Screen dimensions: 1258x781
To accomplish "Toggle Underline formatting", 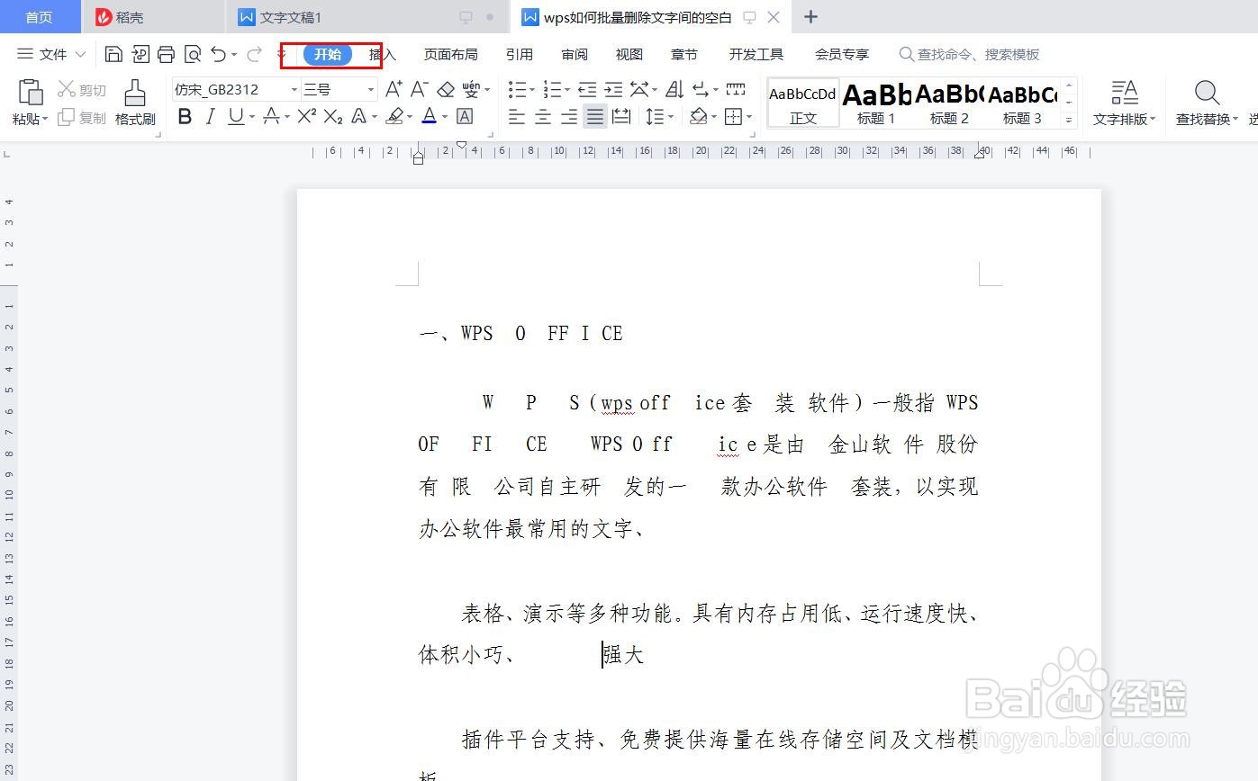I will (236, 116).
